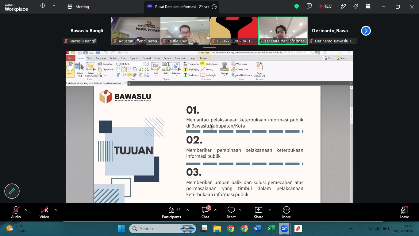The image size is (419, 236).
Task: Unmute the Audio microphone in Zoom
Action: click(16, 212)
